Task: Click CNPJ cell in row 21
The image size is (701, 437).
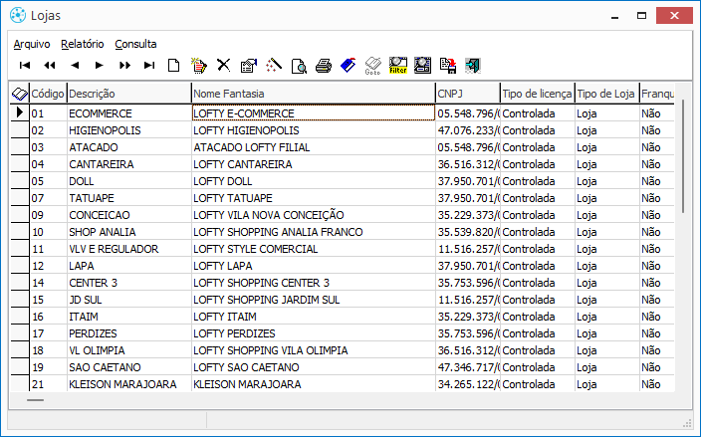Action: click(468, 384)
